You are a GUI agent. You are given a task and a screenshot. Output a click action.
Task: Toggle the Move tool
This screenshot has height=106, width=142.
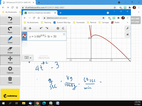(10, 60)
